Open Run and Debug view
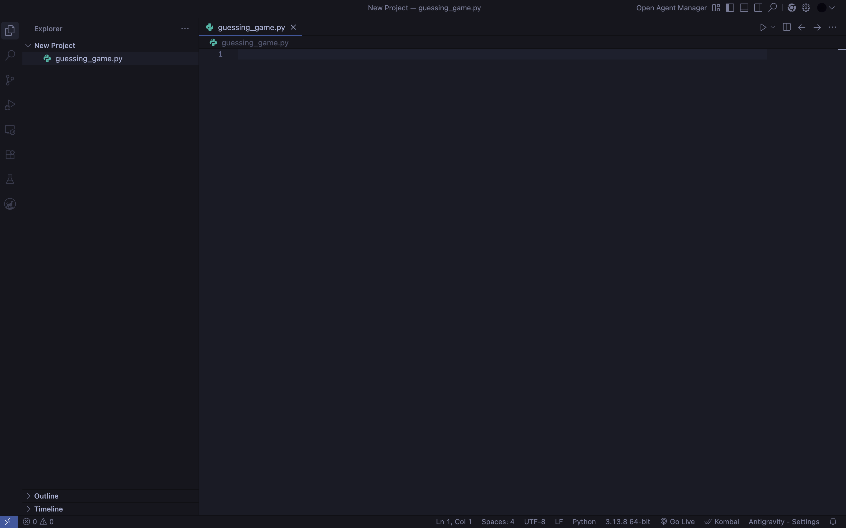The image size is (846, 528). 10,105
